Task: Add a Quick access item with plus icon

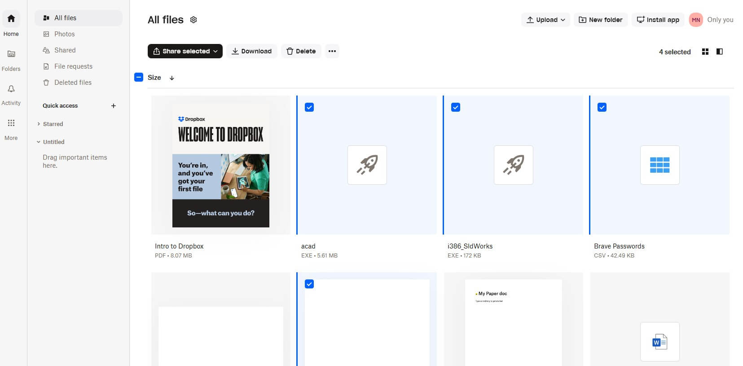Action: (x=114, y=106)
